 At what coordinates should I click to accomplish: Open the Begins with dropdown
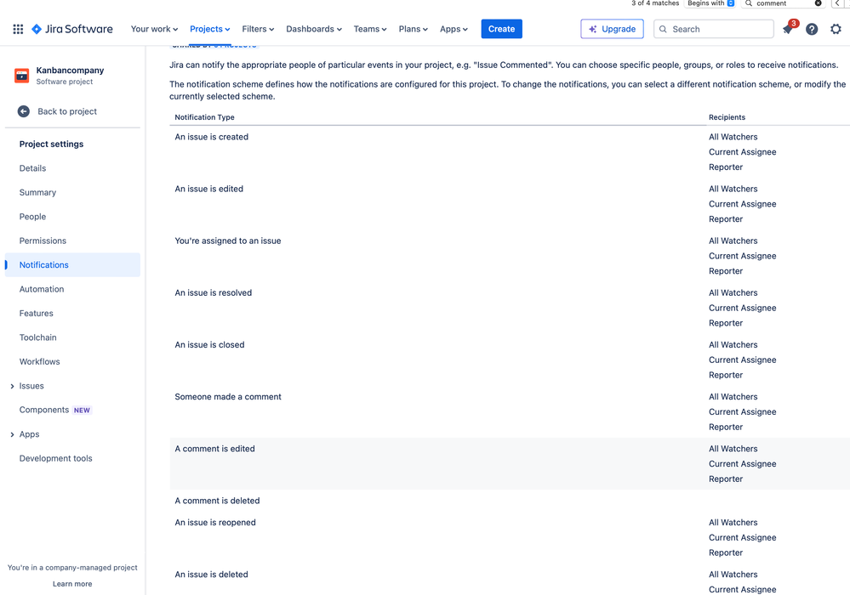click(711, 3)
